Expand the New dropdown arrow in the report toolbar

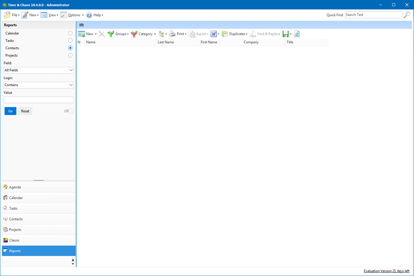[x=96, y=34]
